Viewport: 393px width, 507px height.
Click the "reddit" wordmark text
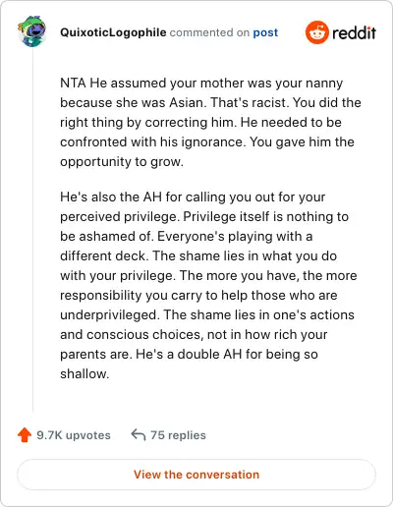pyautogui.click(x=354, y=32)
